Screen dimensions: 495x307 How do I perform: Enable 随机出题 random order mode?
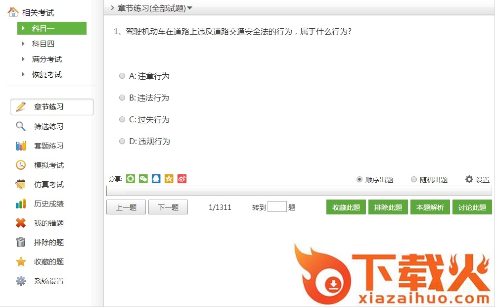tap(414, 180)
